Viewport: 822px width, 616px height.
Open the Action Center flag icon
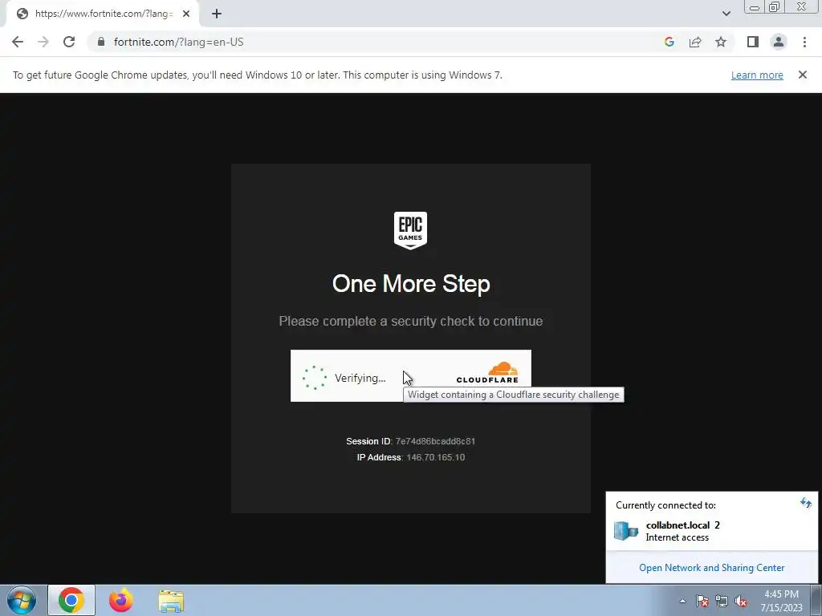(x=702, y=601)
